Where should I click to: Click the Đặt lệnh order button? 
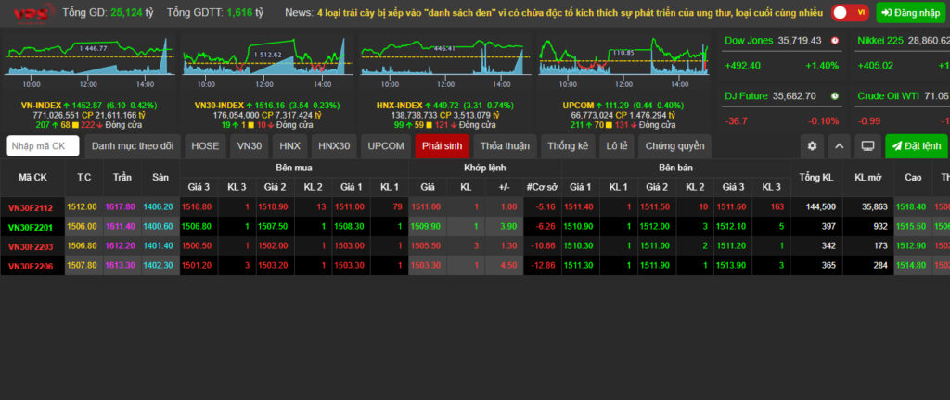(916, 145)
